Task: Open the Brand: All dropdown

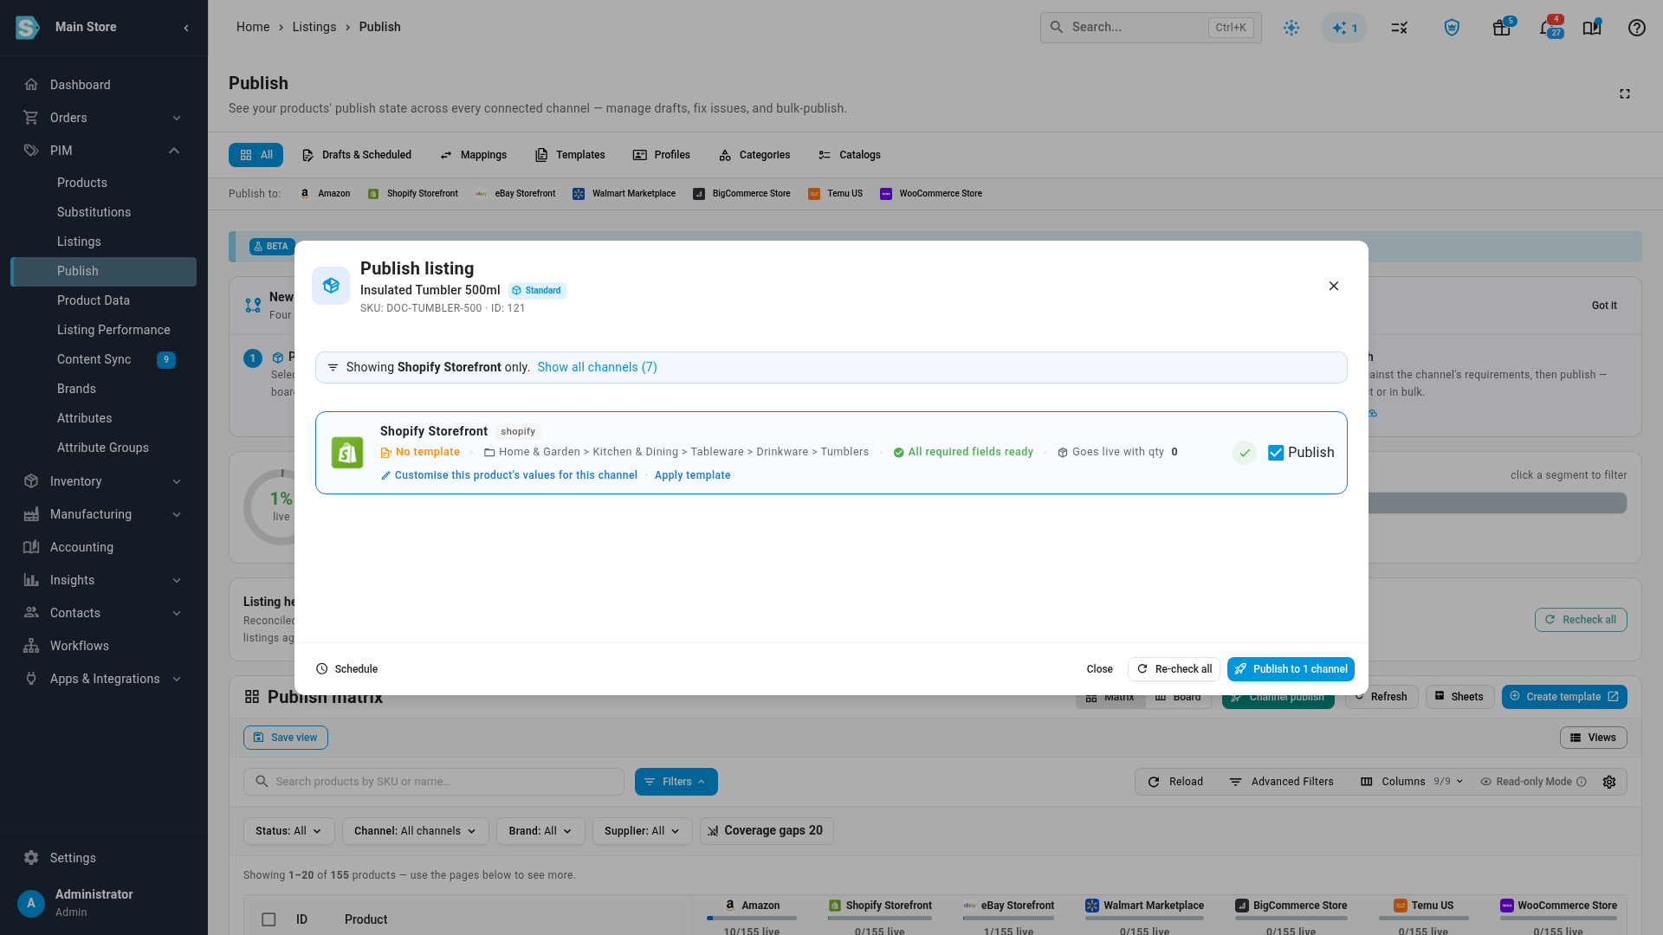Action: 540,831
